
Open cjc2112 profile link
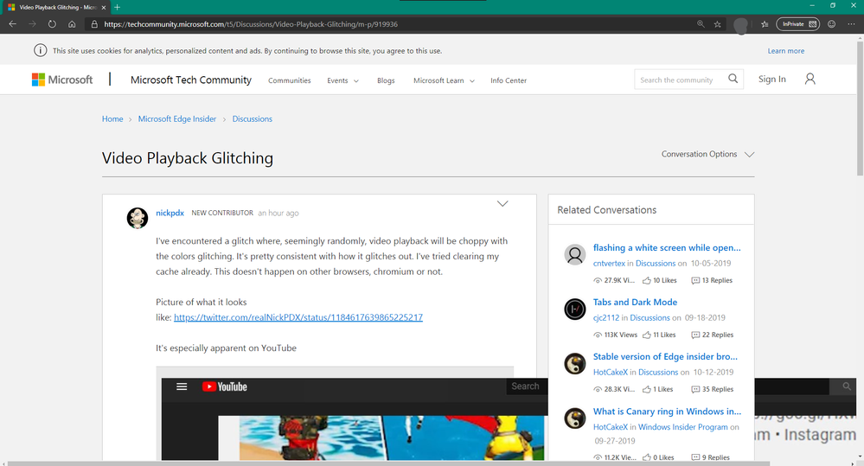pyautogui.click(x=606, y=318)
